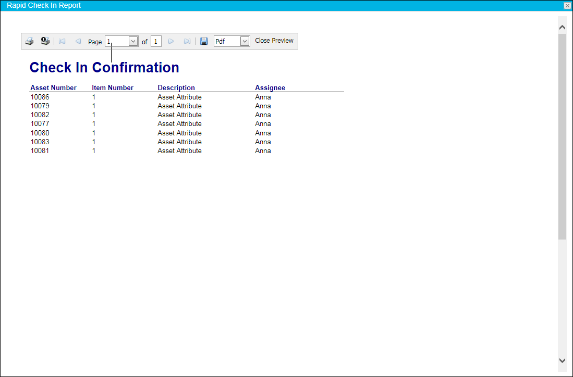The height and width of the screenshot is (377, 573).
Task: Select asset number 10086
Action: [x=40, y=97]
